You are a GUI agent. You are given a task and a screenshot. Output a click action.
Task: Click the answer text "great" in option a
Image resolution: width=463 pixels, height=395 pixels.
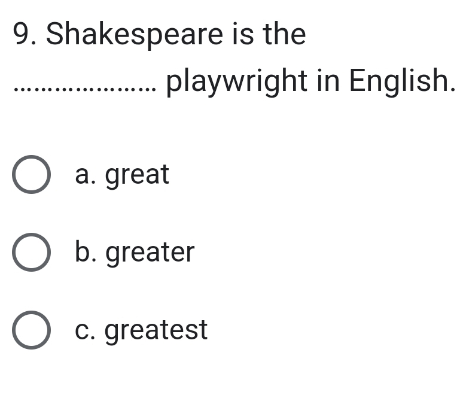coord(138,175)
